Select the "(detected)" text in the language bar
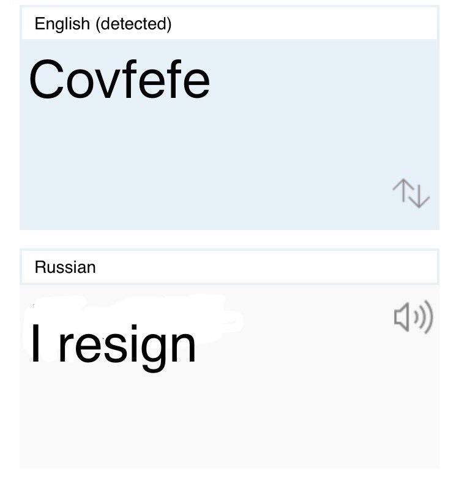Image resolution: width=459 pixels, height=487 pixels. coord(134,24)
